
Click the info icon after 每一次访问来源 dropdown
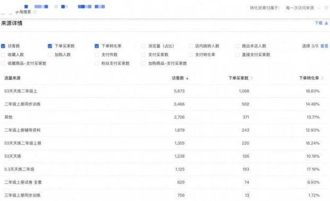pos(326,8)
